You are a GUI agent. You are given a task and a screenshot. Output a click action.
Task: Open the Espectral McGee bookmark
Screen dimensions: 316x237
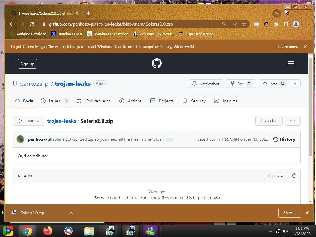pyautogui.click(x=196, y=34)
